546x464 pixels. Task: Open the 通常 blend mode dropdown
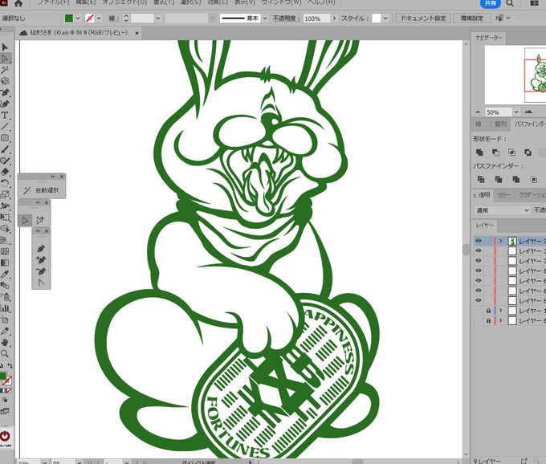(x=502, y=210)
